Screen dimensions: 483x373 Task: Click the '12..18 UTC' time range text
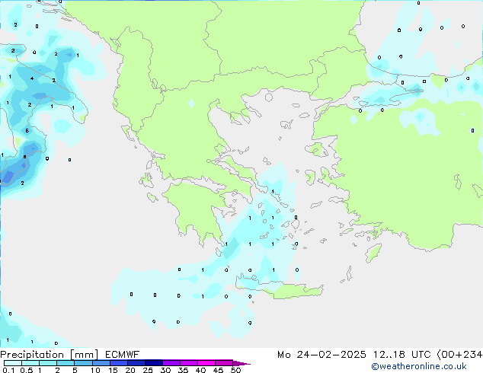pos(402,355)
